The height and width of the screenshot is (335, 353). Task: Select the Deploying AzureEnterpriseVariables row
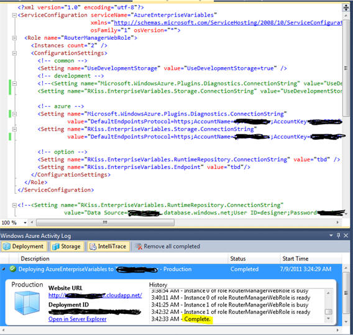tap(171, 269)
